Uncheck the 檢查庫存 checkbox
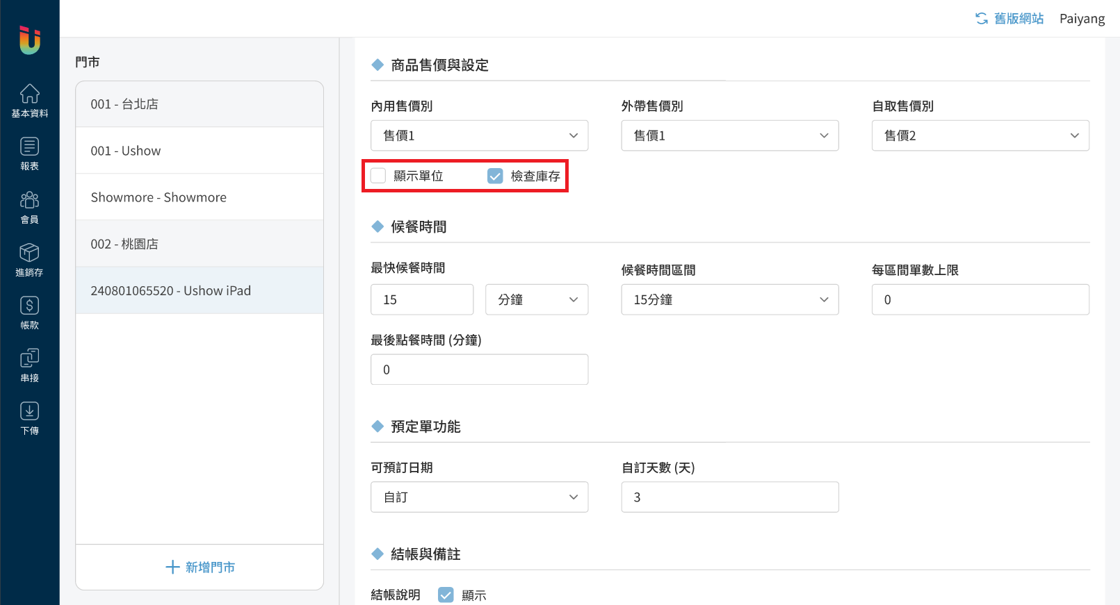Screen dimensions: 1120x605 click(x=495, y=176)
